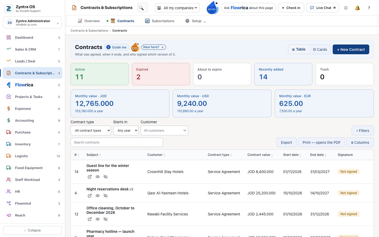Open the All customers dropdown

coord(164,130)
